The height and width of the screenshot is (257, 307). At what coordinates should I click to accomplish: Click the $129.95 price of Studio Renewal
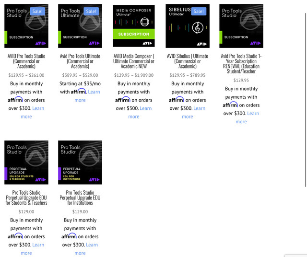tap(241, 80)
